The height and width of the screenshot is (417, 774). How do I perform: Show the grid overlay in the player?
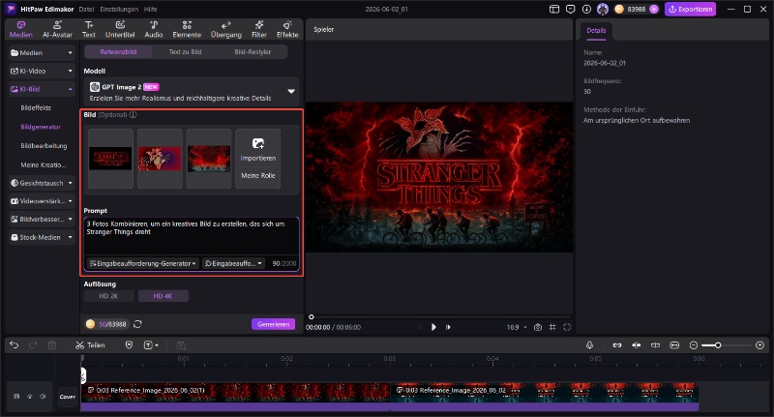click(x=552, y=327)
